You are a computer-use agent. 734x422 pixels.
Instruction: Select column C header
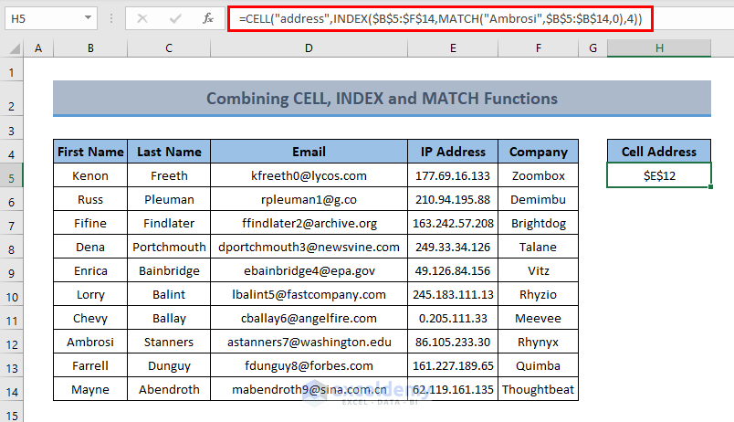tap(169, 48)
